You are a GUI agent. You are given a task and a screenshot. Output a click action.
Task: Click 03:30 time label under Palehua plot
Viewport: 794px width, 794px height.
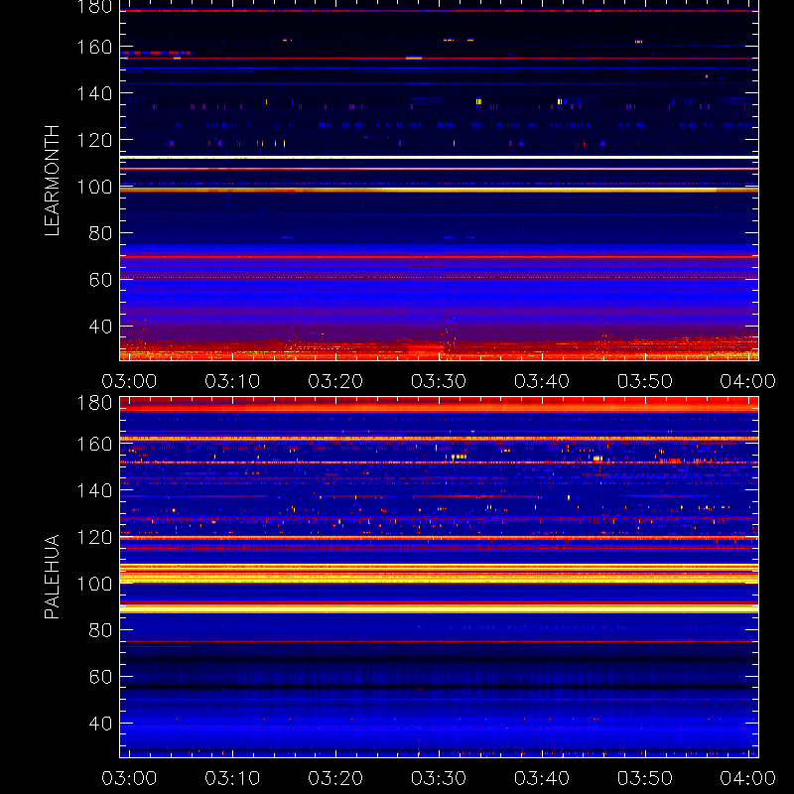point(439,778)
